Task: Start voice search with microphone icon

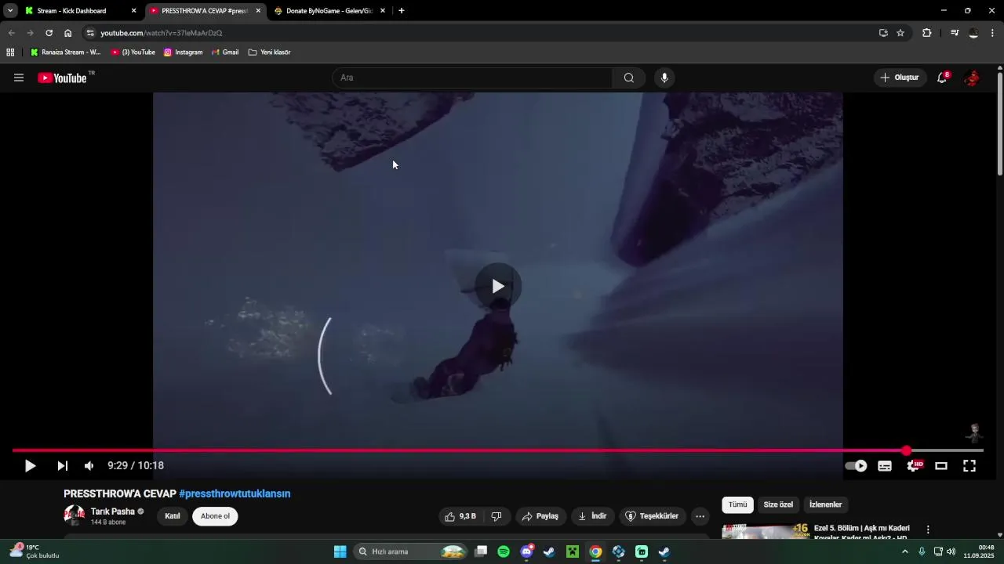Action: [664, 78]
